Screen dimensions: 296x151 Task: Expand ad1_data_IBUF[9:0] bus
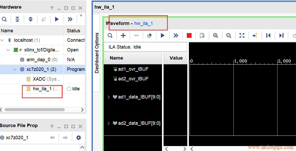108,97
